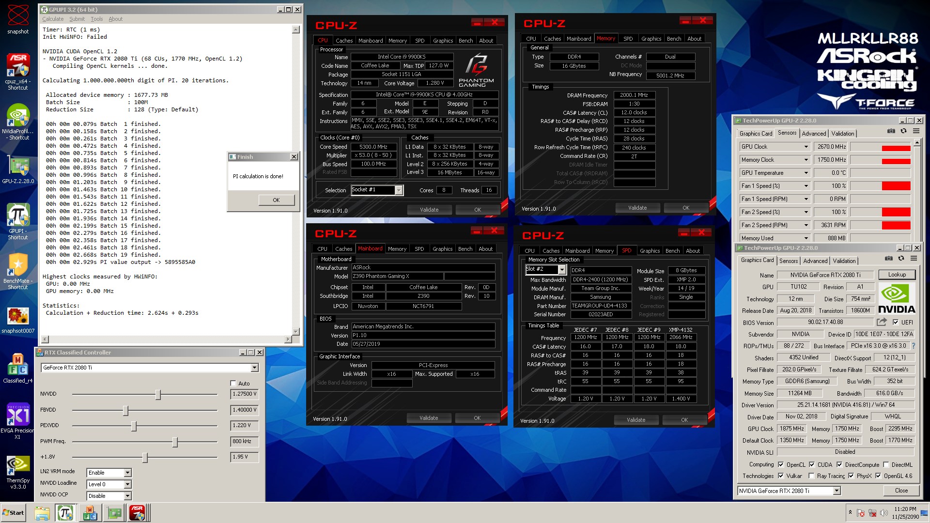Open the hamburger menu in GPU-Z Sensors window

[x=916, y=131]
